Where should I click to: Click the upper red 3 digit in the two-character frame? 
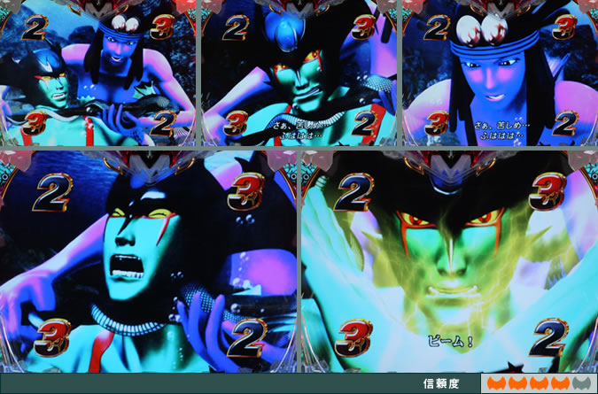pyautogui.click(x=162, y=27)
